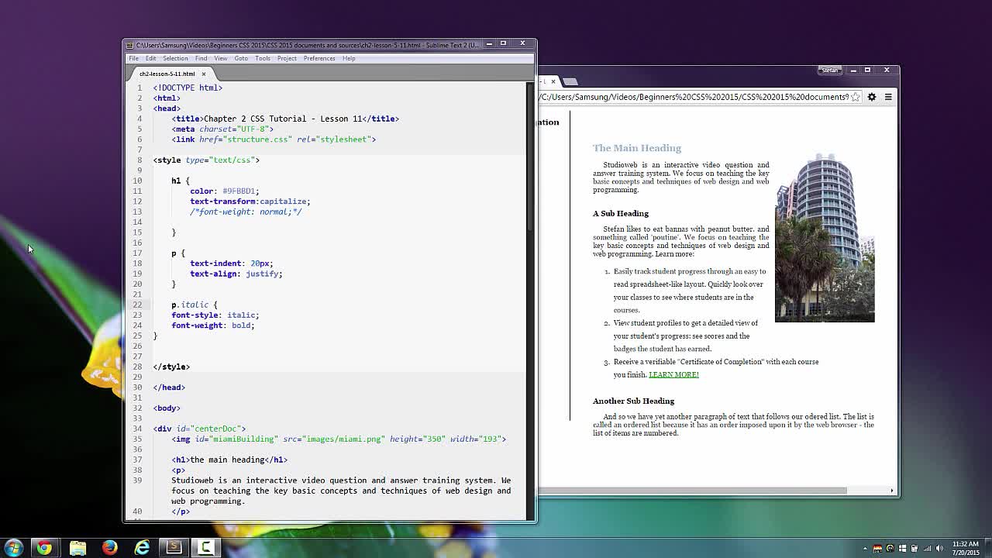The height and width of the screenshot is (558, 992).
Task: Open Chrome from the taskbar
Action: pyautogui.click(x=44, y=548)
